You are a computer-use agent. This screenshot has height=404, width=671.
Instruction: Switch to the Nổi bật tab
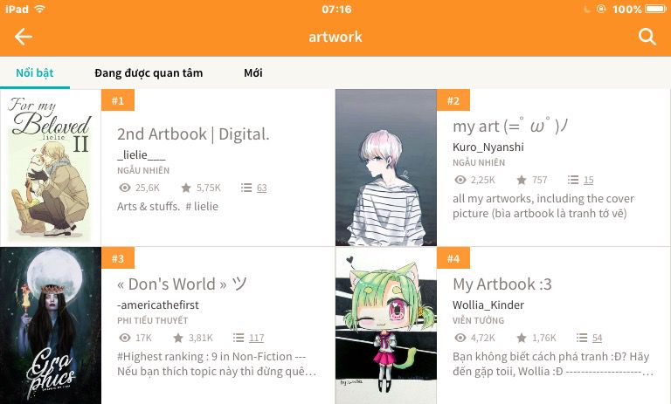35,72
